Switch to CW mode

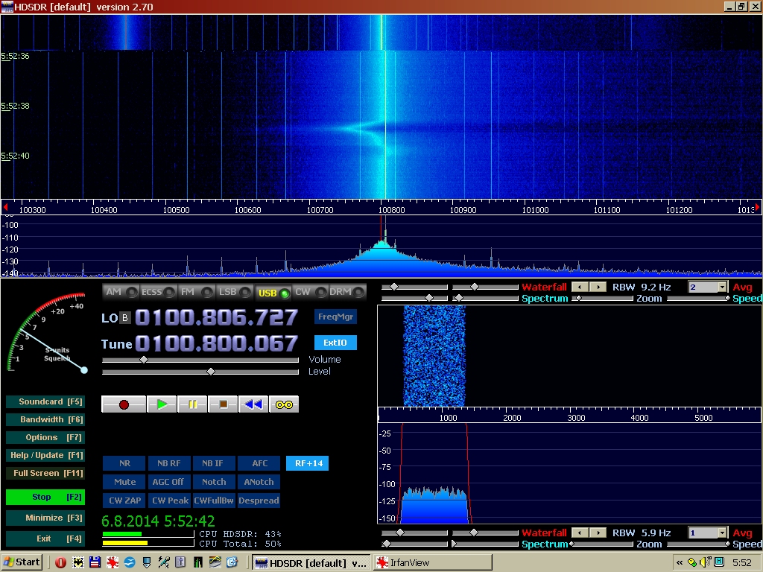pos(311,292)
